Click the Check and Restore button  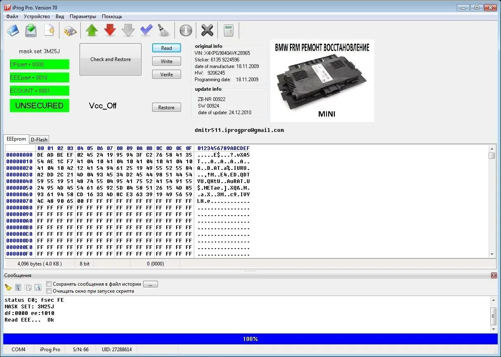pos(111,59)
